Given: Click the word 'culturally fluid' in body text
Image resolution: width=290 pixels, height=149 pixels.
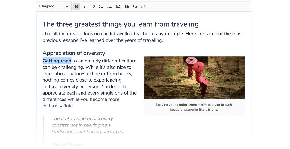Looking at the screenshot, I should tap(58, 106).
